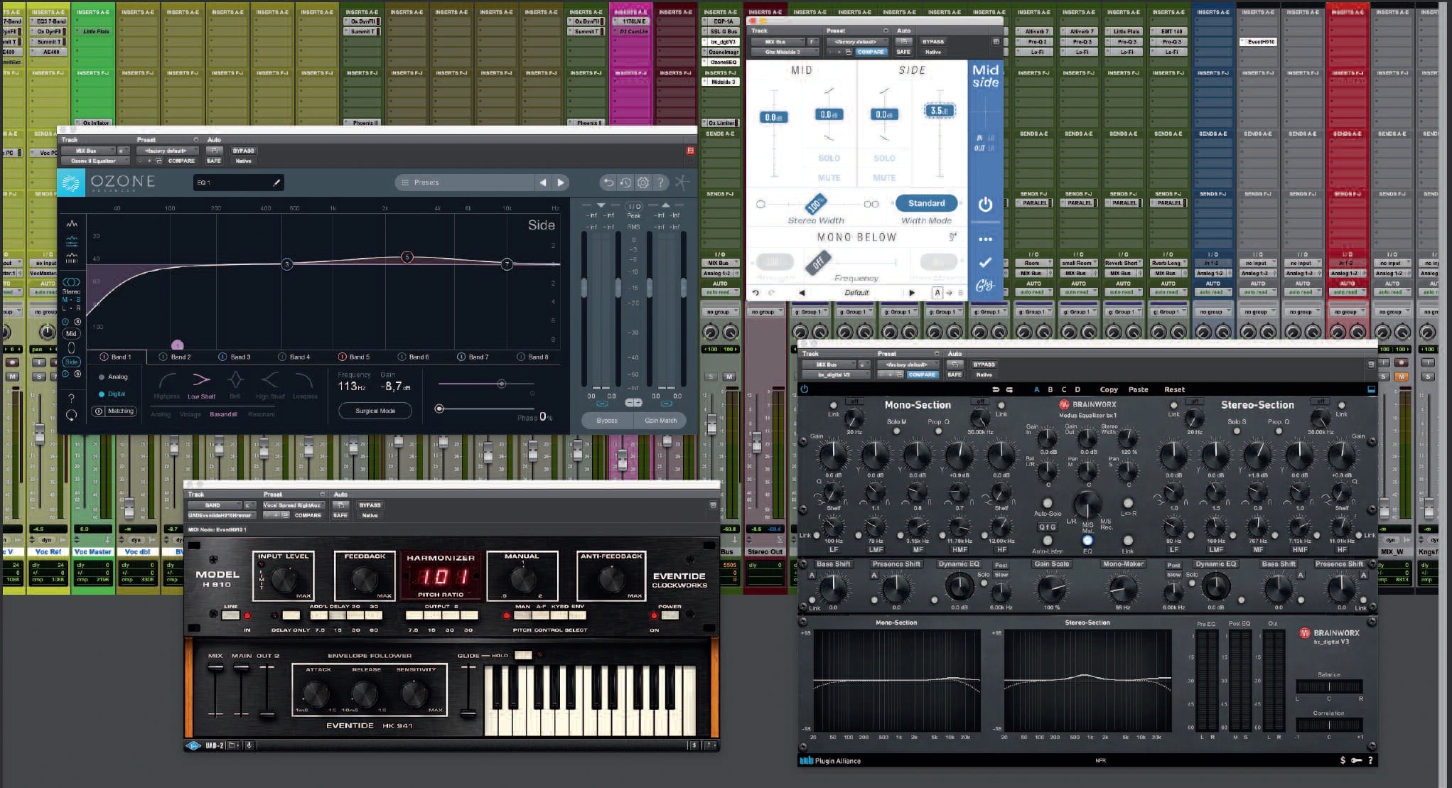Click the Standard Width Mode button
Screen dimensions: 1452x788
pos(926,203)
